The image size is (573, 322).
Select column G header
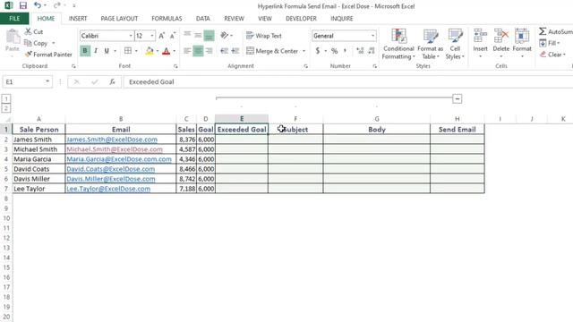pos(376,119)
